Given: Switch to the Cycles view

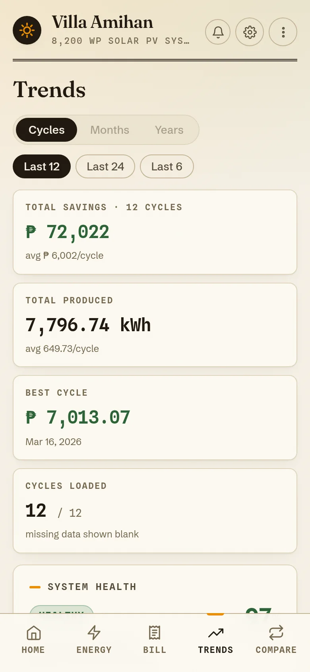Looking at the screenshot, I should [46, 130].
